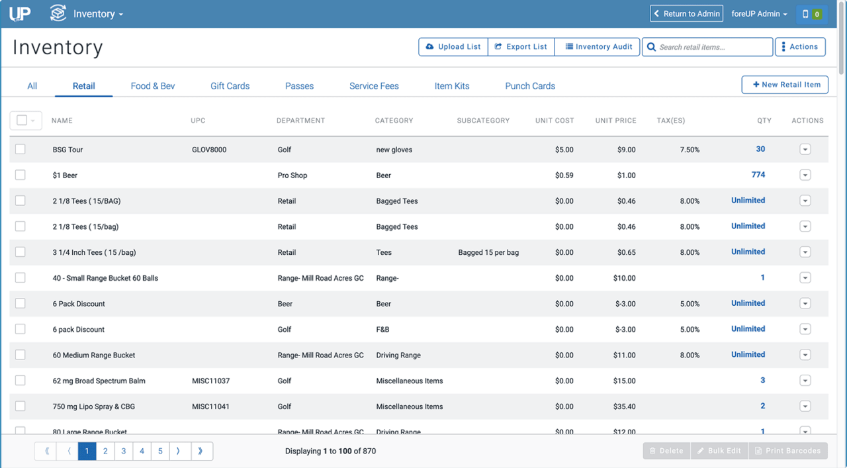Click the Inventory module box icon
Image resolution: width=847 pixels, height=468 pixels.
[x=58, y=13]
